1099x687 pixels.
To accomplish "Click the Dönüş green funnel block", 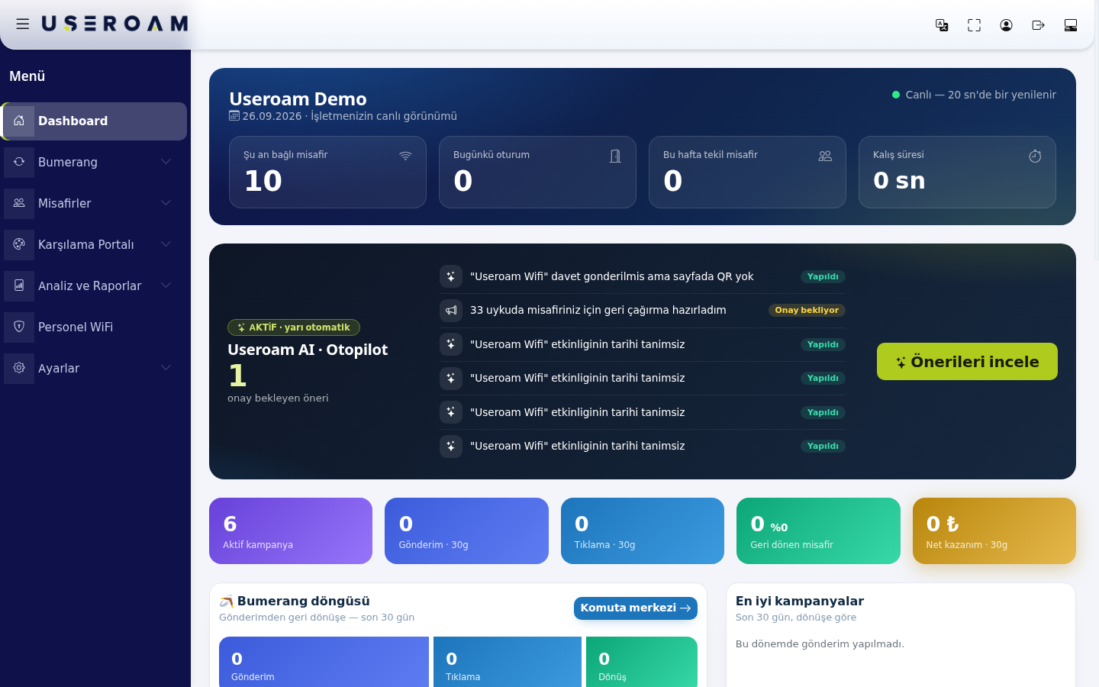I will click(x=642, y=662).
